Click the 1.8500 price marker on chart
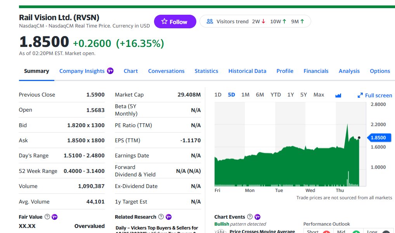Screen dimensions: 395x233 pos(379,138)
